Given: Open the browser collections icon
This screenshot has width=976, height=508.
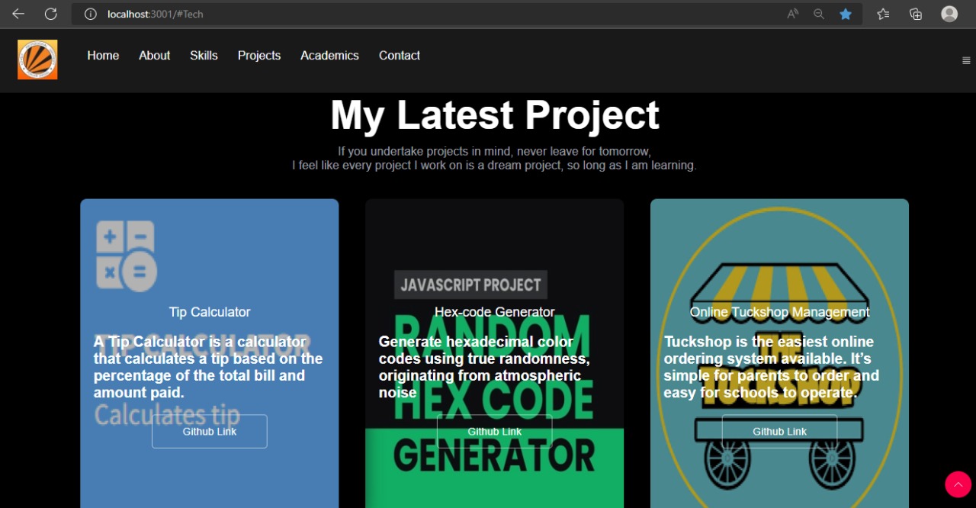Looking at the screenshot, I should coord(916,14).
